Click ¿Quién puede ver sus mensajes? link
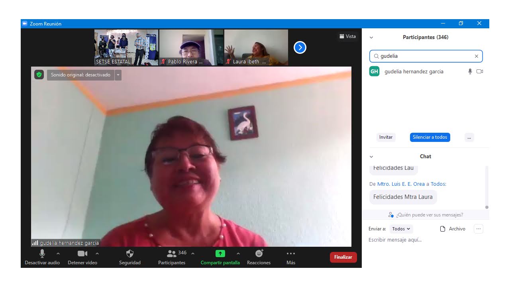 coord(429,215)
